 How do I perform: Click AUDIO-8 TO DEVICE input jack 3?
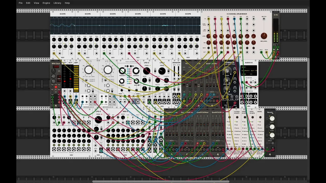(251, 82)
